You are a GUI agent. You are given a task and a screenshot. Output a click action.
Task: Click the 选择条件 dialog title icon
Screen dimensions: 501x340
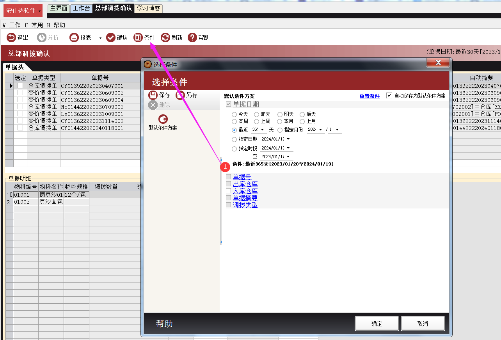pos(148,64)
